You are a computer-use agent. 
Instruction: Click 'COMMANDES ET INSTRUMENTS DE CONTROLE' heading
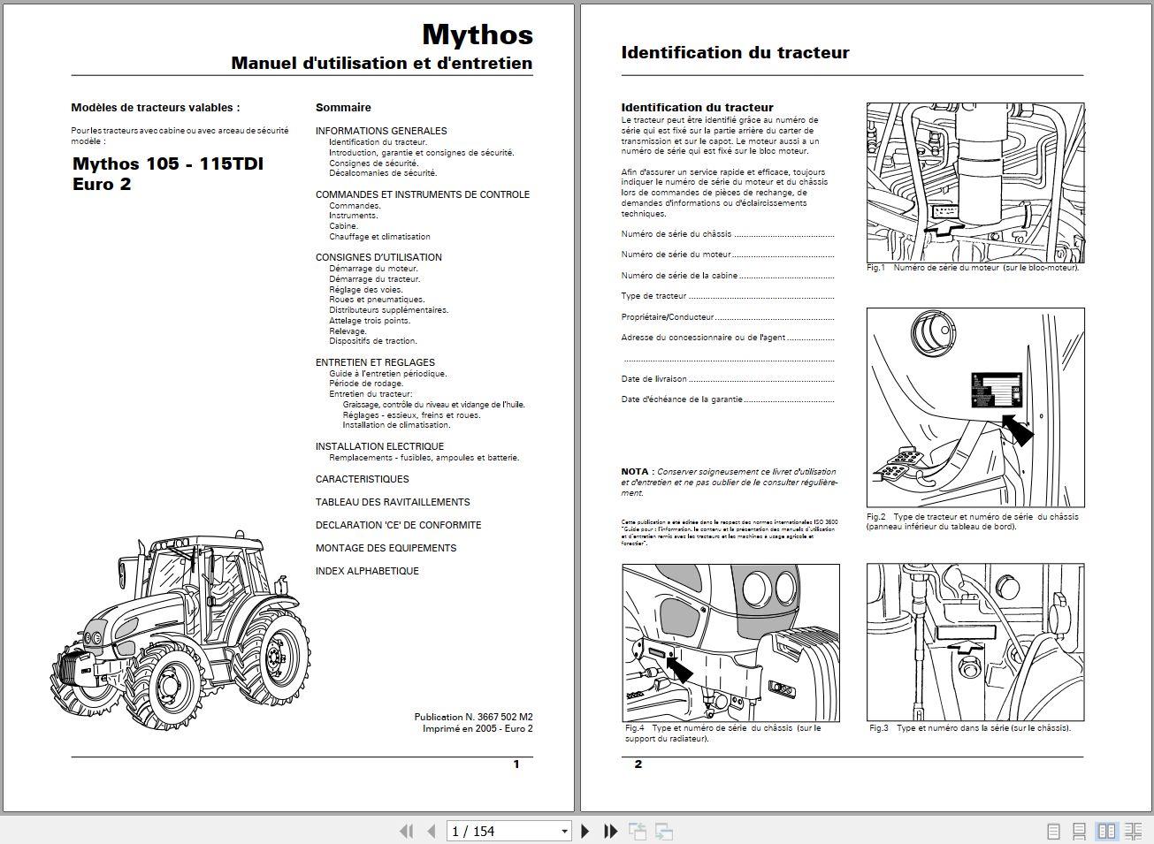[x=423, y=194]
